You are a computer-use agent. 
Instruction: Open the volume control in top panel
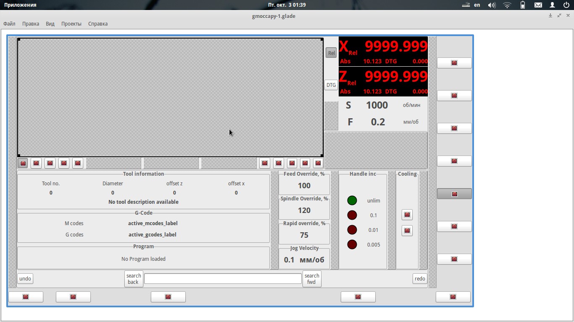492,5
